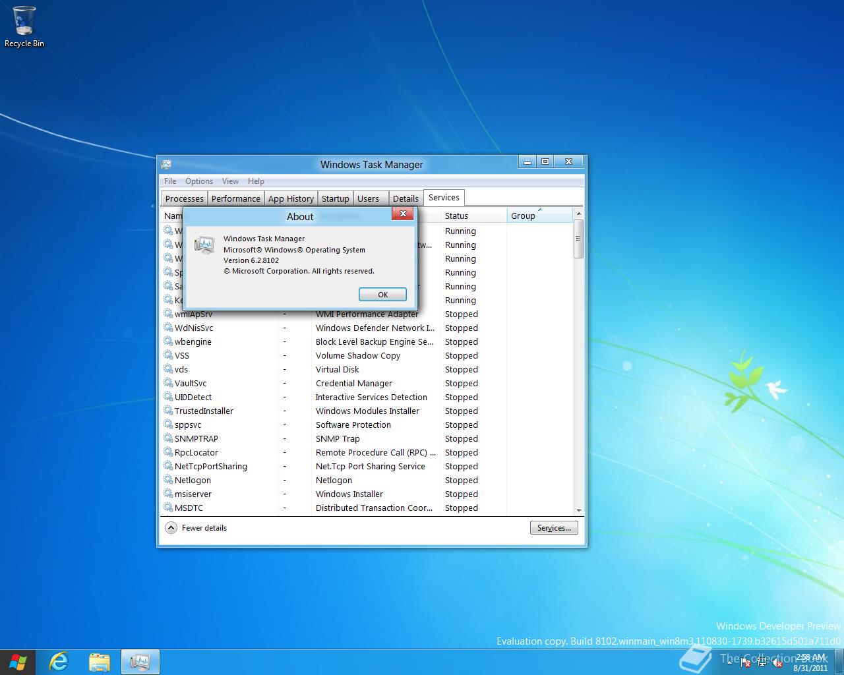Viewport: 844px width, 675px height.
Task: Open the Recycle Bin desktop icon
Action: coord(24,26)
